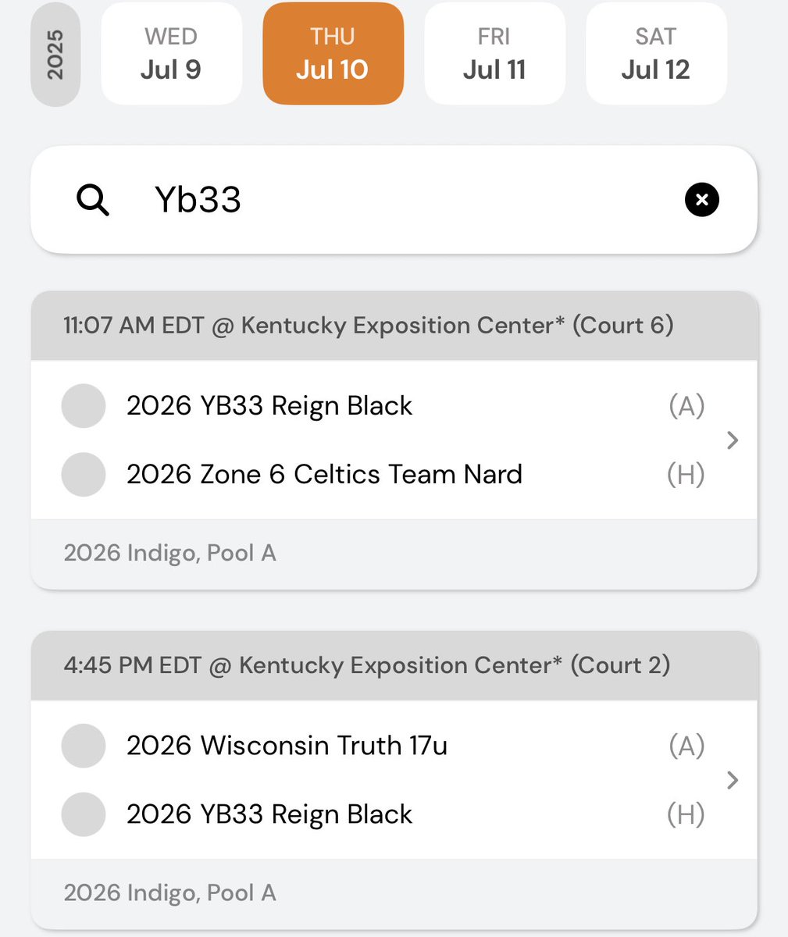Switch to the SAT Jul 12 tab
The width and height of the screenshot is (788, 937).
pyautogui.click(x=656, y=54)
